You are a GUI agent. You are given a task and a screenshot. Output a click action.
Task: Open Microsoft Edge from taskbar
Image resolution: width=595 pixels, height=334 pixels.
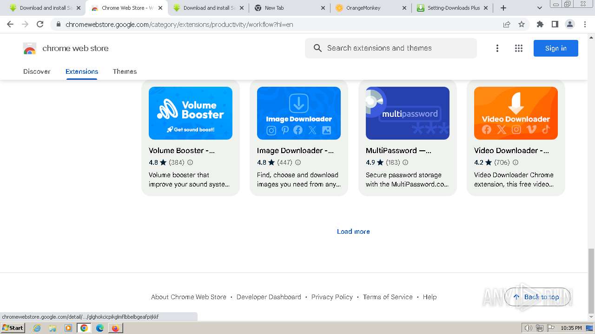100,328
